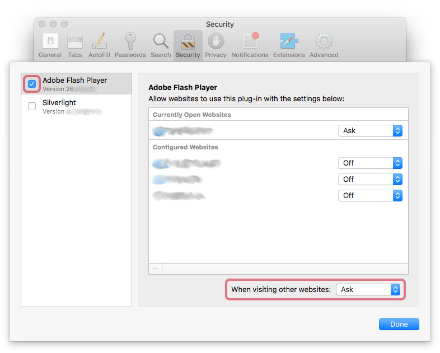The width and height of the screenshot is (440, 353).
Task: Open the Extensions preferences icon
Action: pos(289,41)
